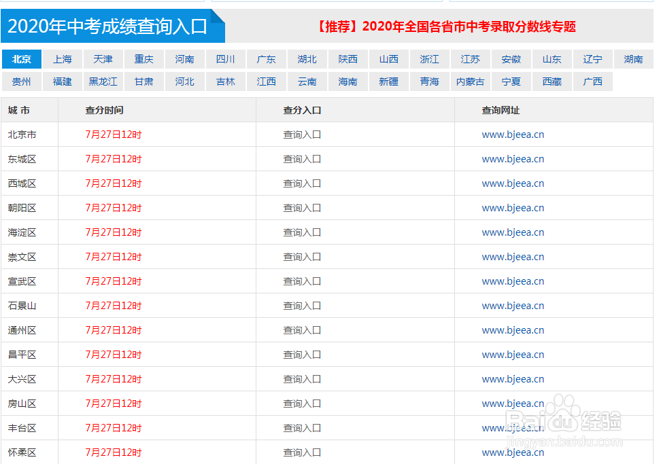The image size is (659, 464).
Task: Open 查询入口 for 海淀区
Action: point(302,232)
